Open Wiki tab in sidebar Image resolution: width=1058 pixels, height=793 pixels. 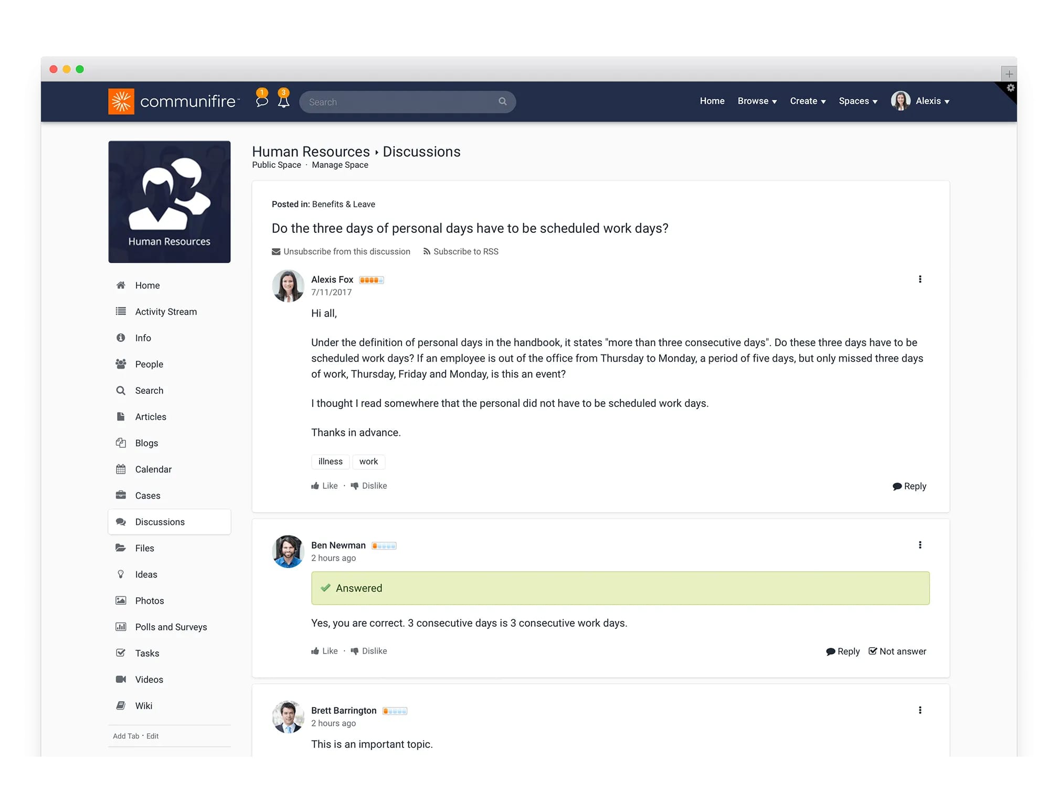click(x=144, y=706)
